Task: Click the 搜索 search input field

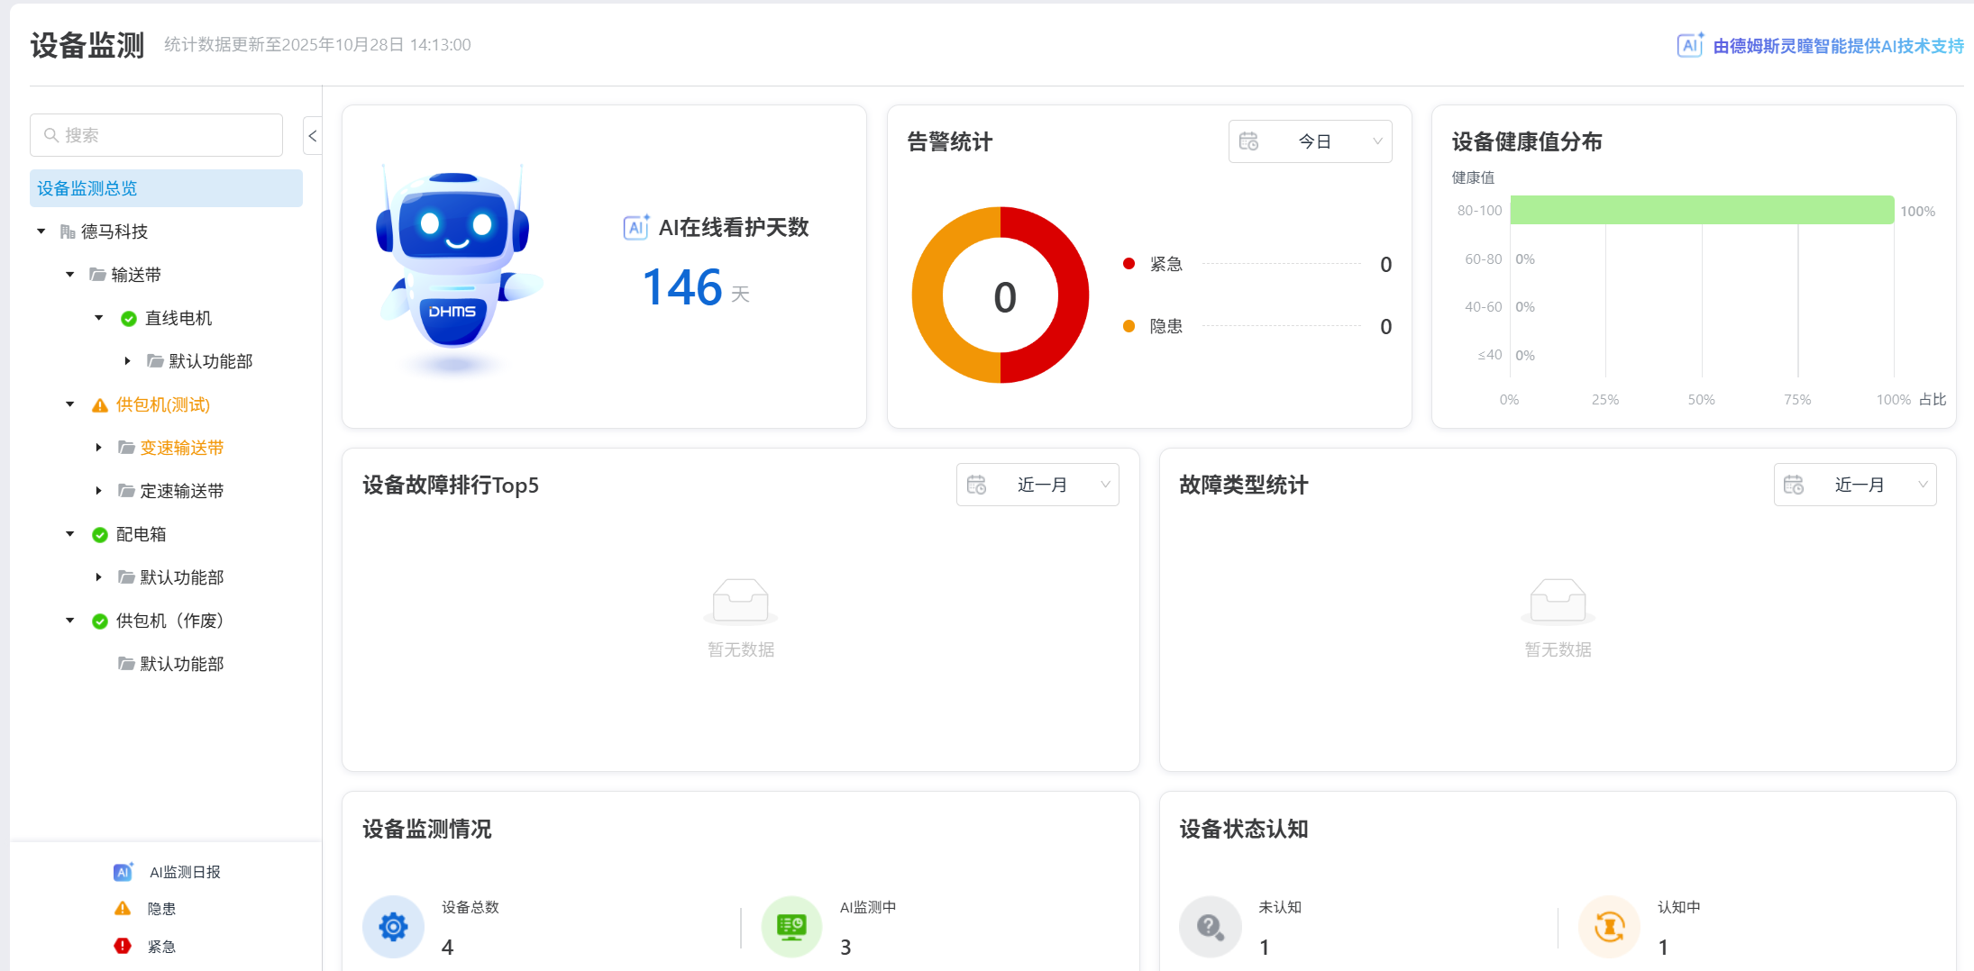Action: point(157,135)
